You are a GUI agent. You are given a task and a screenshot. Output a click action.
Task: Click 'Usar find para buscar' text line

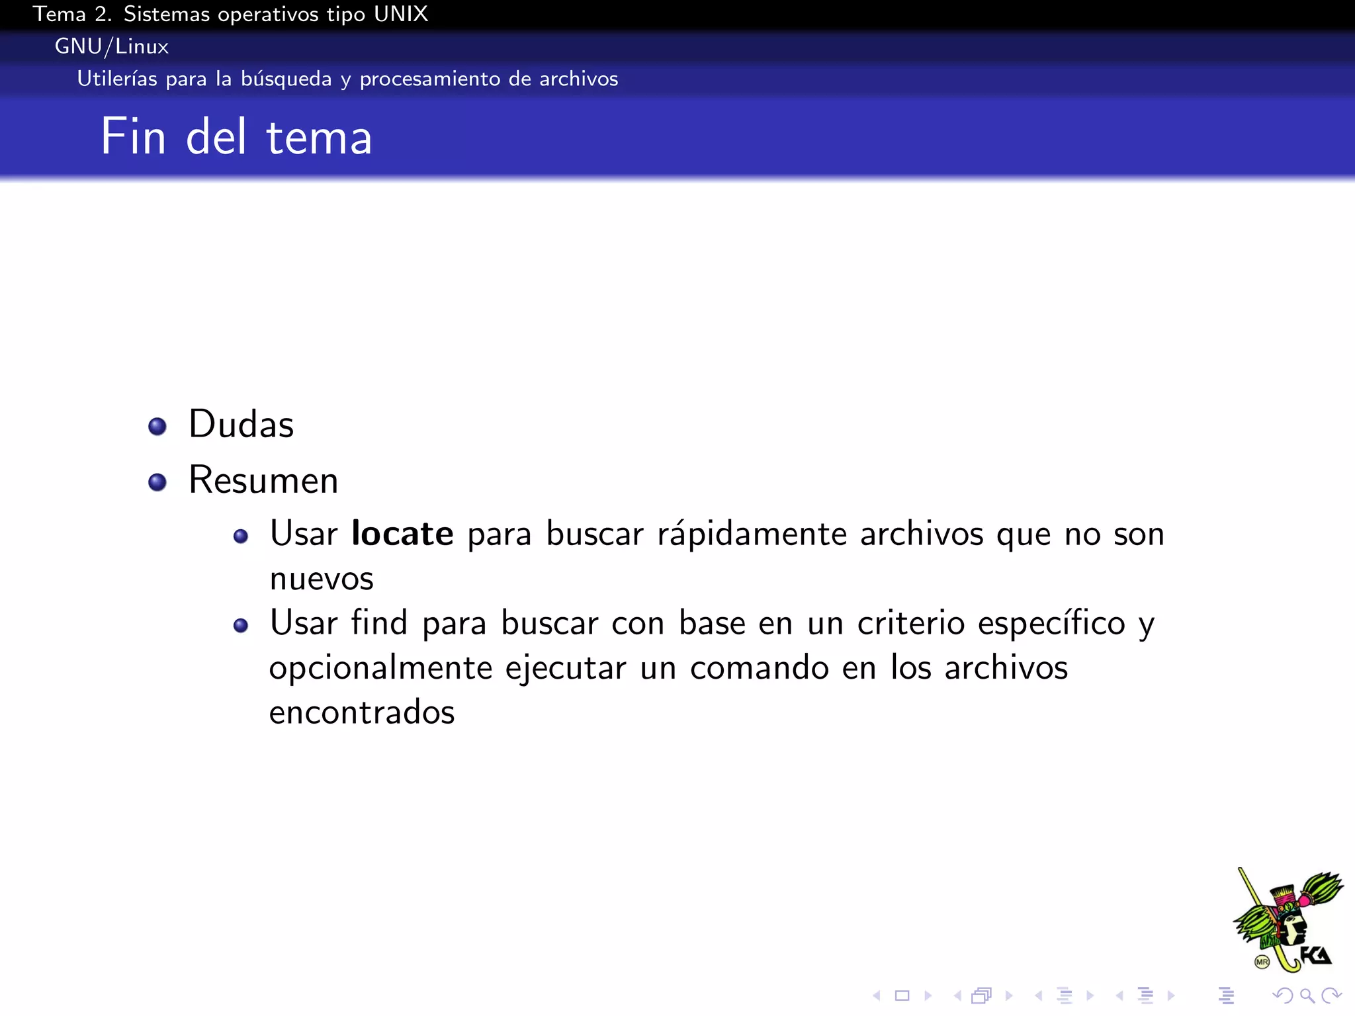[711, 623]
